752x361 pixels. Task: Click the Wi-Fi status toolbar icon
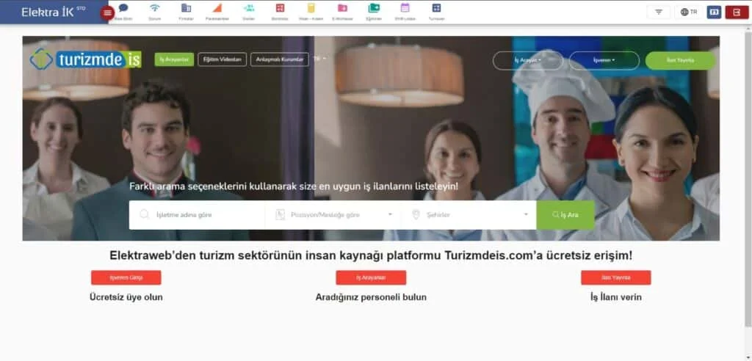154,8
